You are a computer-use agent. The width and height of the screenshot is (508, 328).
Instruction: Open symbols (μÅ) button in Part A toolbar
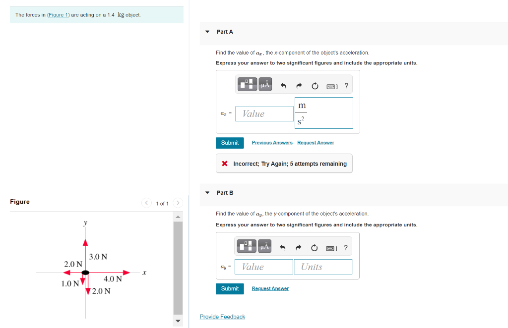[265, 84]
